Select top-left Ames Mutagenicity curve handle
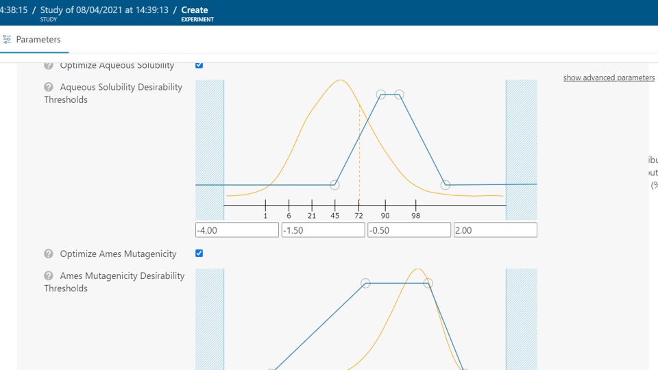This screenshot has height=370, width=658. coord(365,283)
